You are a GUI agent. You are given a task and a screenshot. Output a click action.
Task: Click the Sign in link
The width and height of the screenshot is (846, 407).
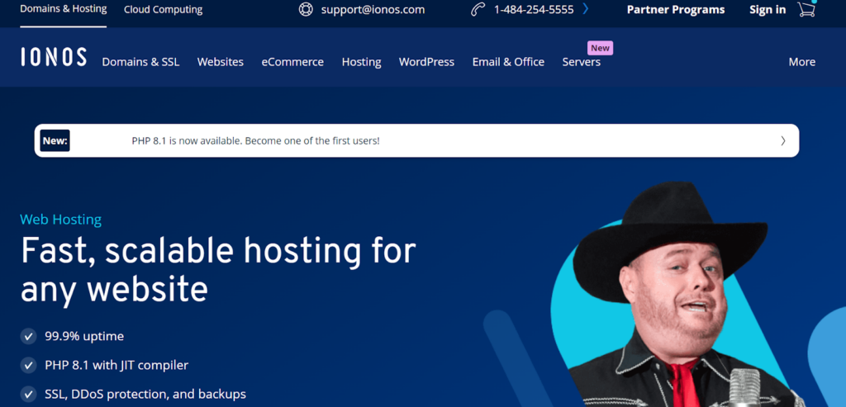click(768, 10)
